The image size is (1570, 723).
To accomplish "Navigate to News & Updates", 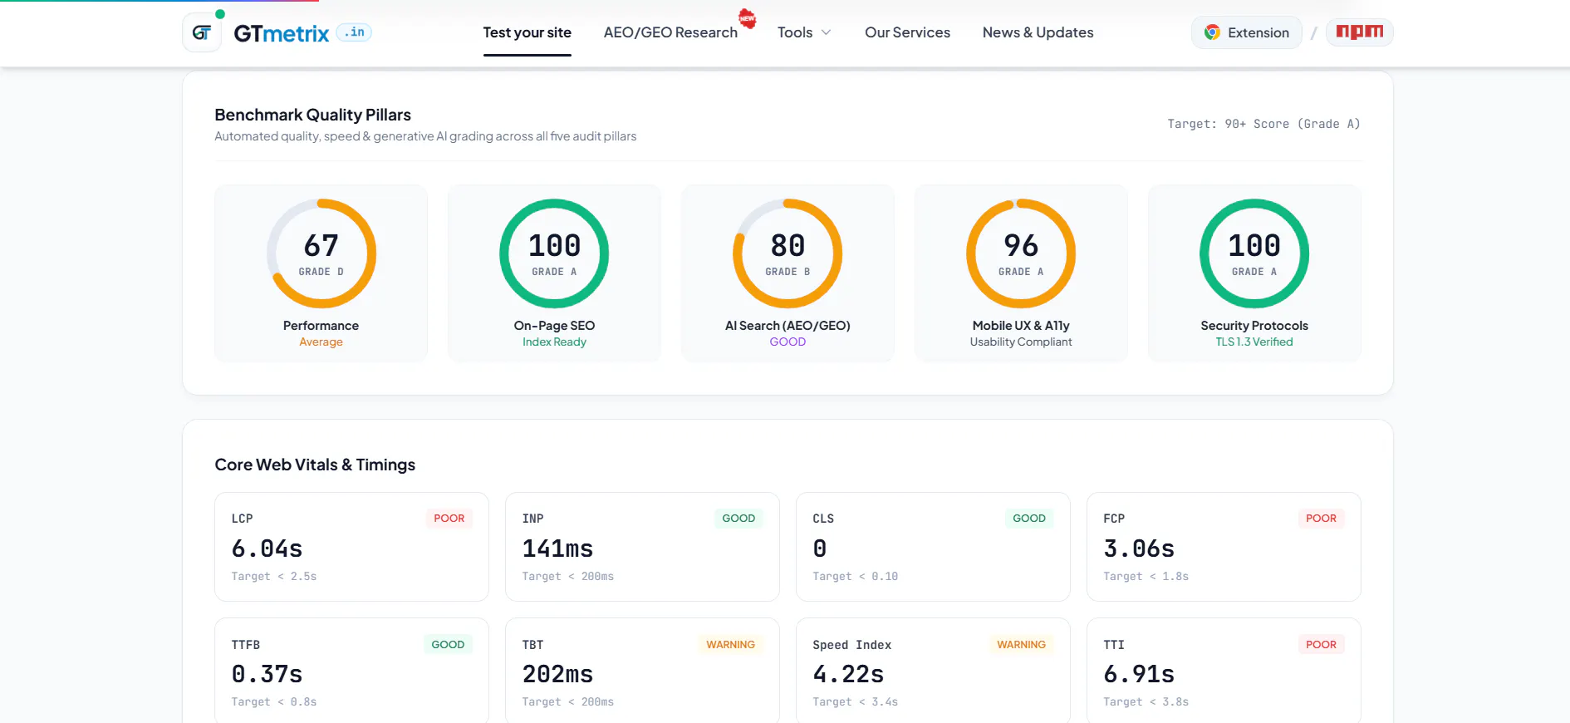I will coord(1038,32).
